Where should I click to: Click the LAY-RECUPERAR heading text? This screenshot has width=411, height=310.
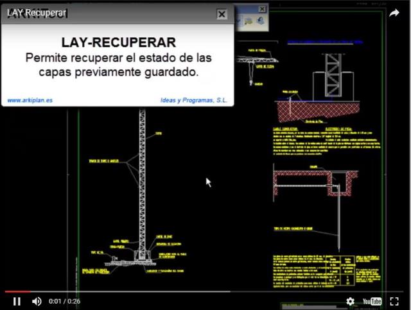click(x=118, y=42)
